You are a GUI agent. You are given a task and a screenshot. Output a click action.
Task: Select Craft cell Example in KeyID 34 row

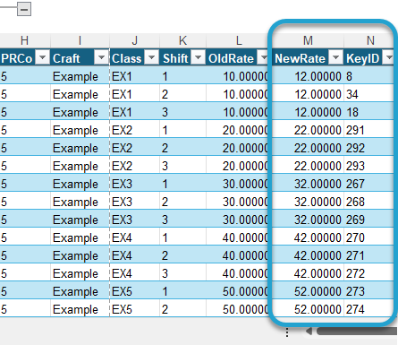point(80,93)
